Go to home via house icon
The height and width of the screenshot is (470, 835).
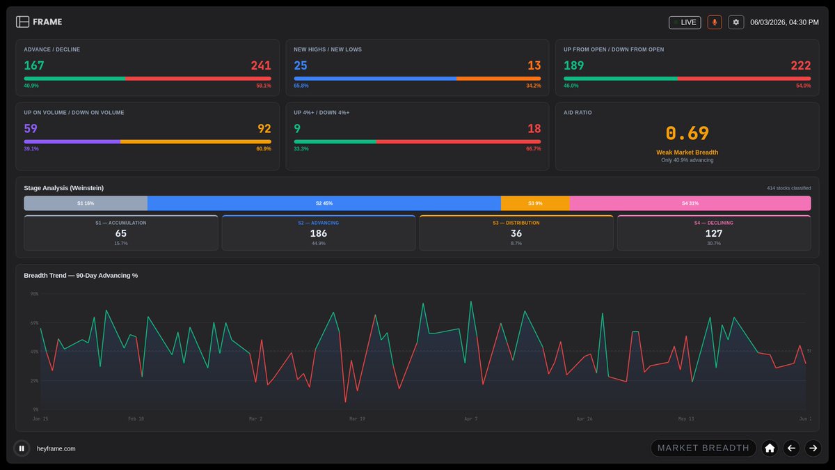(770, 448)
